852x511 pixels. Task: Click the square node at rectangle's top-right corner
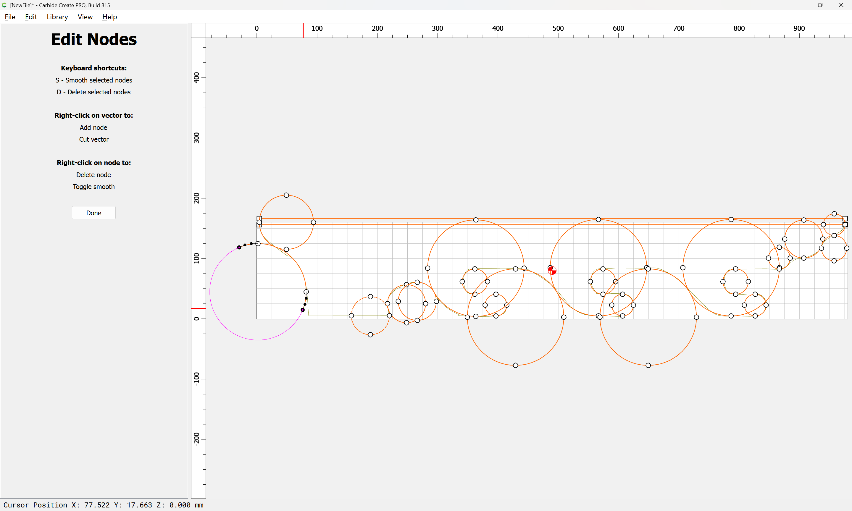click(x=845, y=219)
